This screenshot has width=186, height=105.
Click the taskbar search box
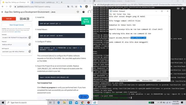pos(27,102)
